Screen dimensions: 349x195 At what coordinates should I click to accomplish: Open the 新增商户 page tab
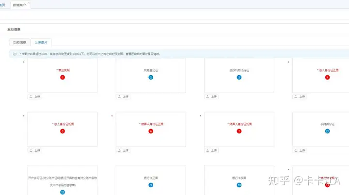19,5
